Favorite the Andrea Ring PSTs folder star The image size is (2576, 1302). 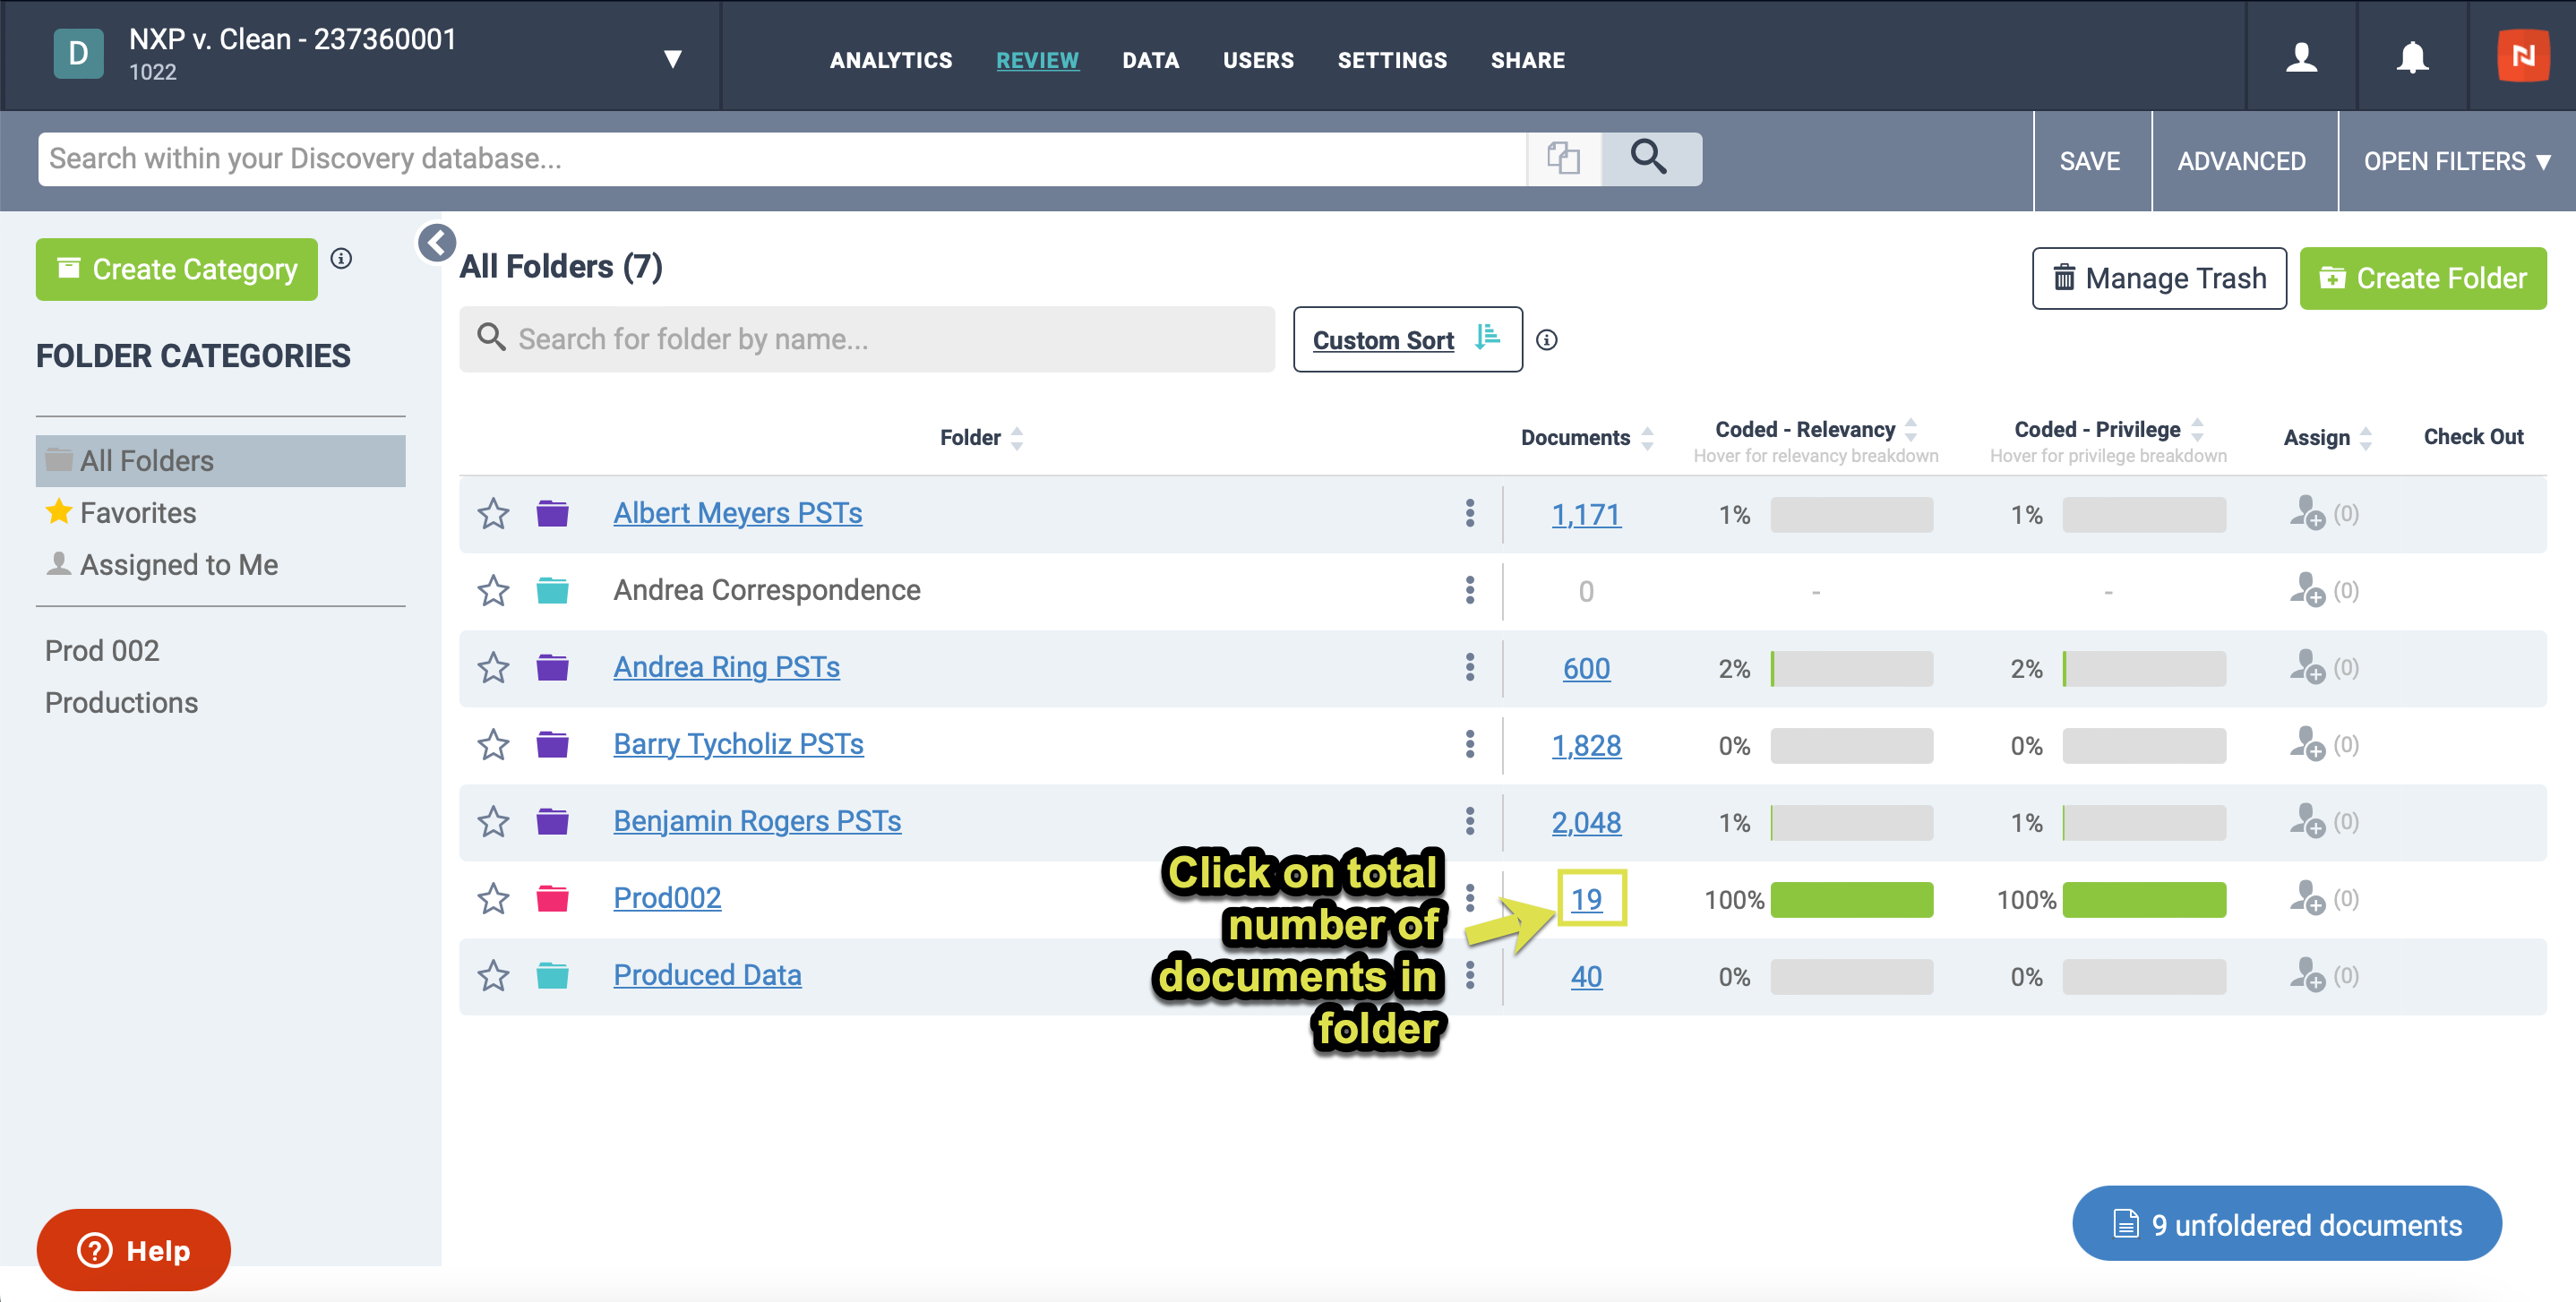[x=493, y=667]
